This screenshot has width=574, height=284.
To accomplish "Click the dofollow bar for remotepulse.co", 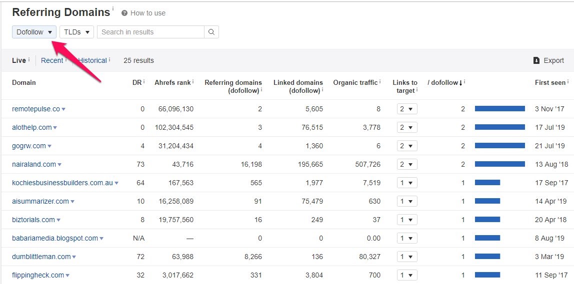I will pos(499,108).
